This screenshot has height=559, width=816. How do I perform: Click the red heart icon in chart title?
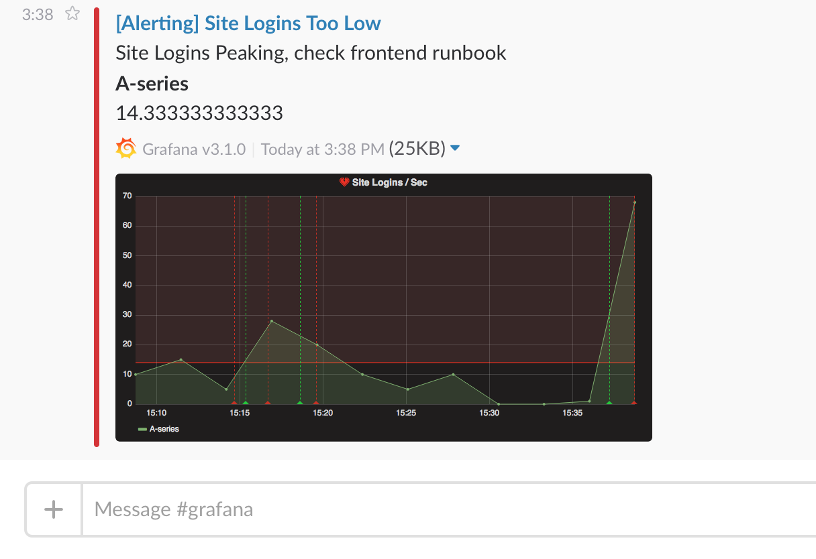(x=344, y=182)
